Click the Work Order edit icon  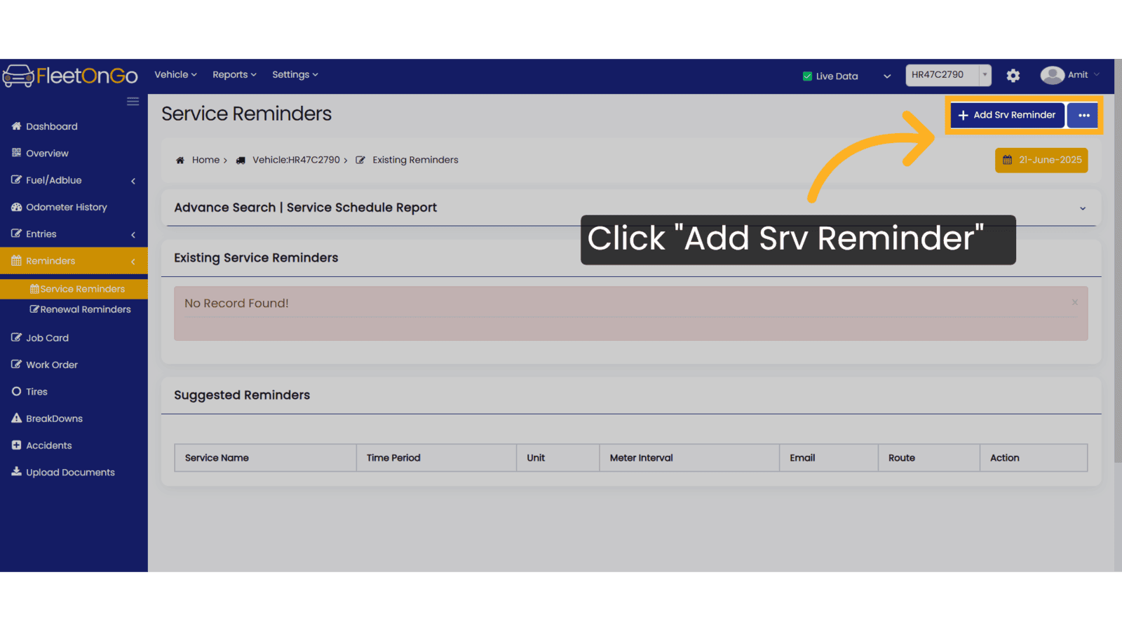coord(16,365)
